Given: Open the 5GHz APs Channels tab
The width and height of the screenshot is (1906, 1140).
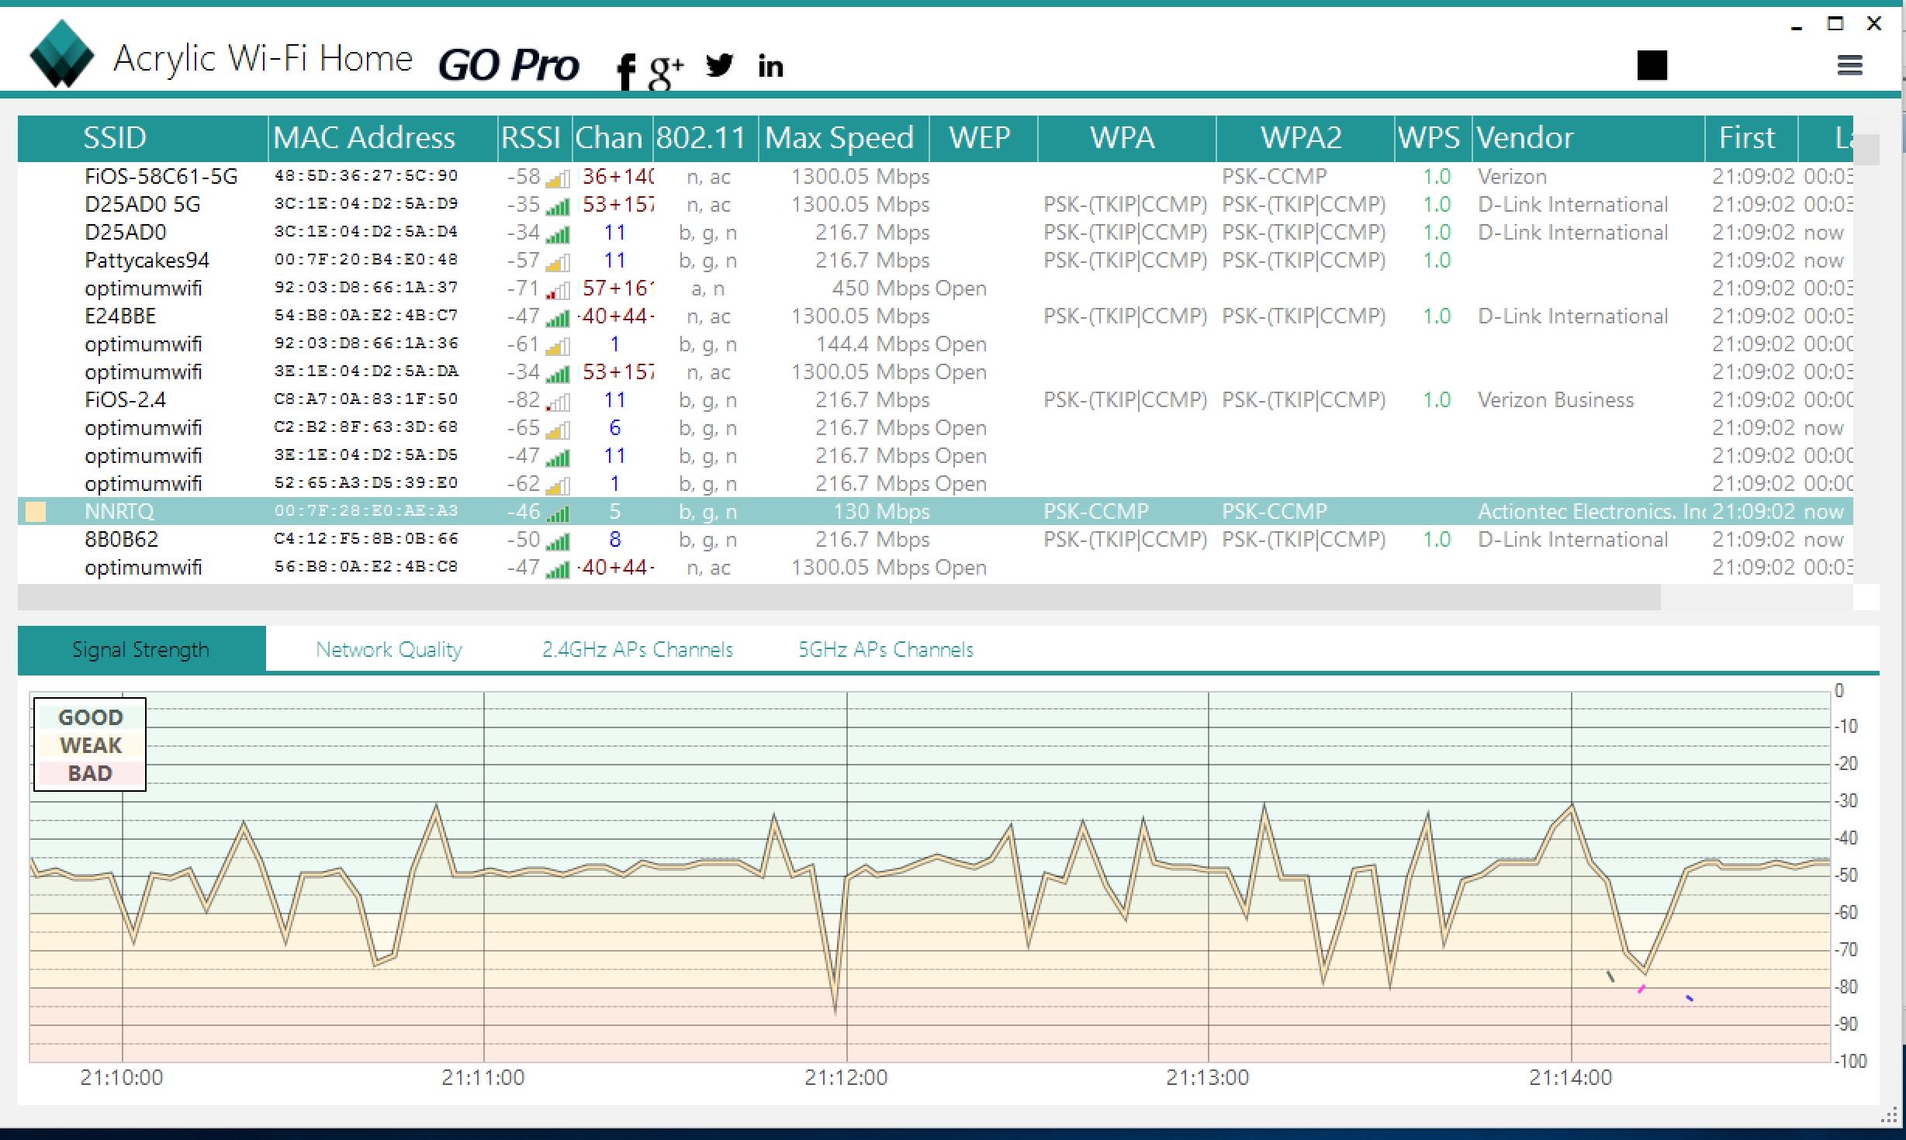Looking at the screenshot, I should pos(885,649).
